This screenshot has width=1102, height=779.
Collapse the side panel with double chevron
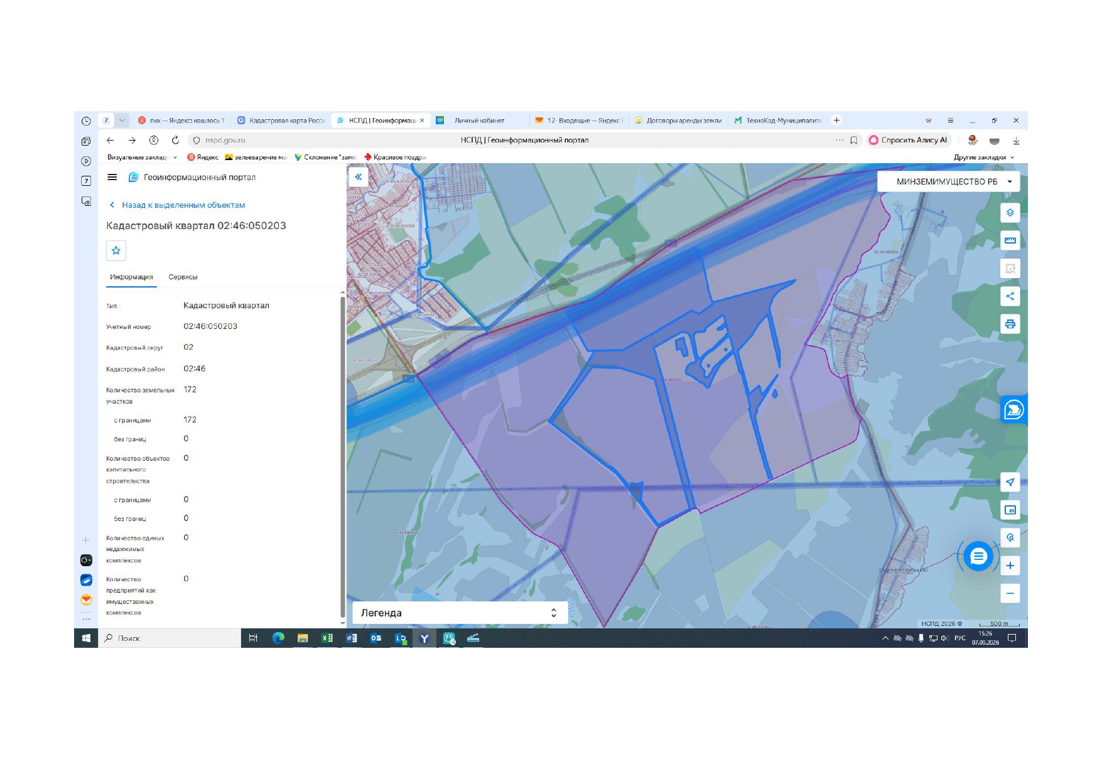[x=358, y=177]
